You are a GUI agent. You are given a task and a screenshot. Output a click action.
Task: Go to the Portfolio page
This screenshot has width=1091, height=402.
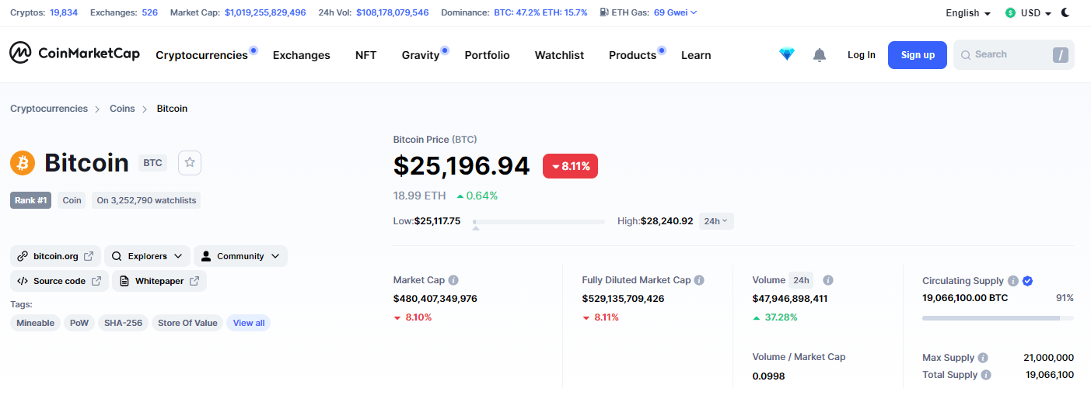(x=487, y=55)
